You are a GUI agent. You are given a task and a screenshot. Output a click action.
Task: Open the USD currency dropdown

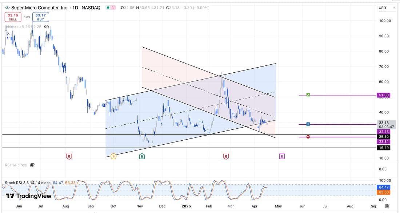click(387, 8)
